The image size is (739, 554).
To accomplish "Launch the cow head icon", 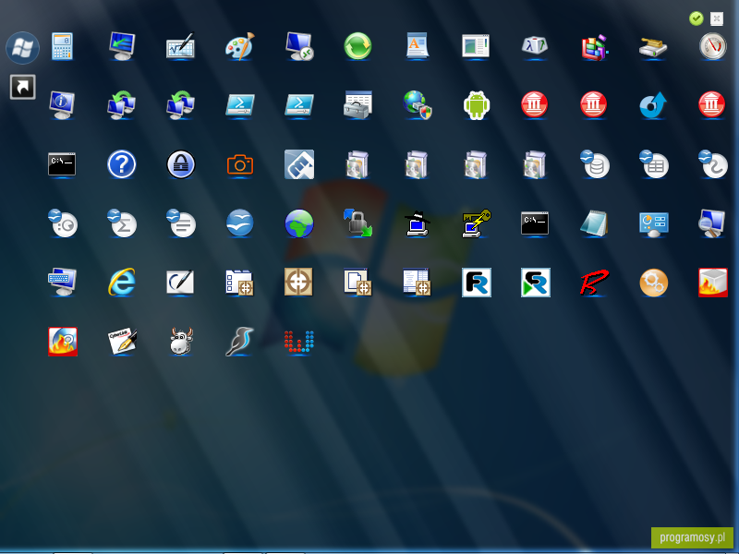I will click(180, 342).
